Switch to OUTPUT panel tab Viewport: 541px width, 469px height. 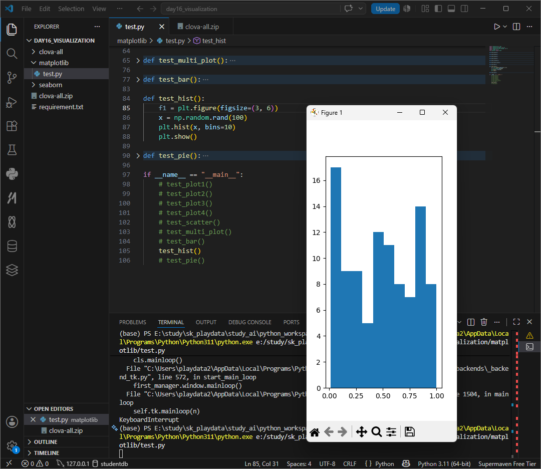pos(206,322)
